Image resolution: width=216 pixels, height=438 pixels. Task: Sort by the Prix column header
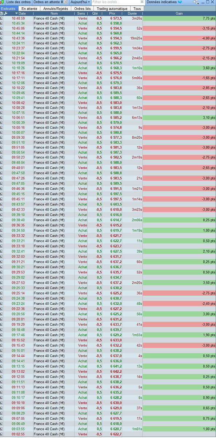[112, 14]
